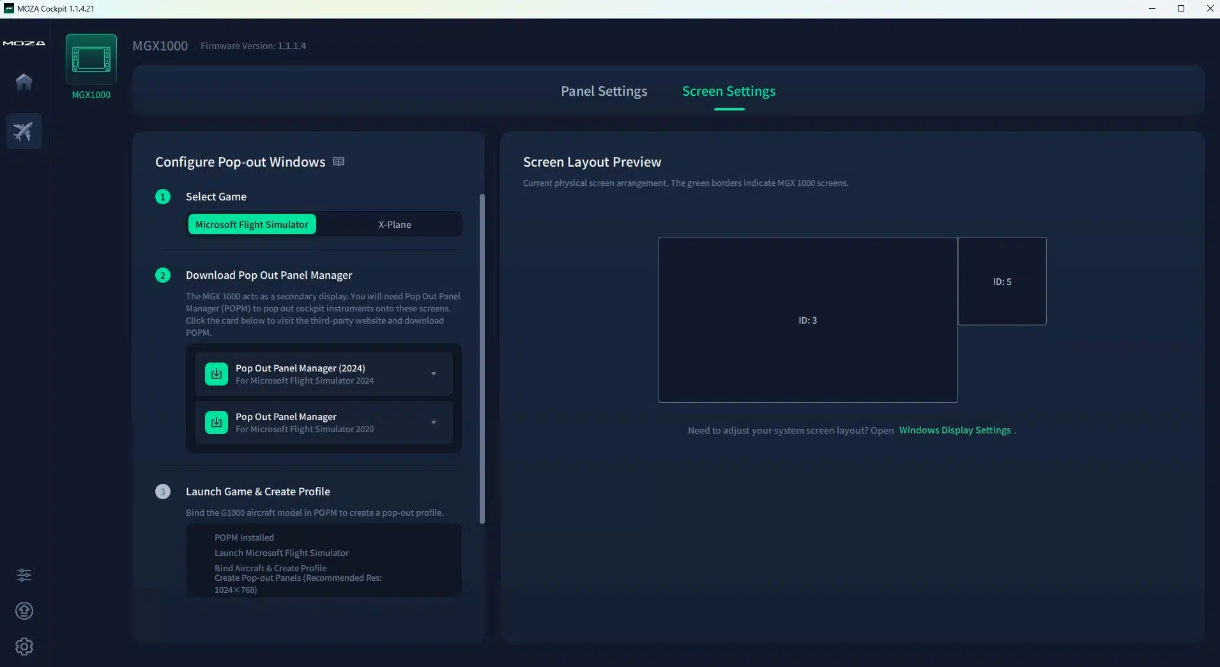Viewport: 1220px width, 667px height.
Task: Select the flight airplane icon in the sidebar
Action: [x=24, y=131]
